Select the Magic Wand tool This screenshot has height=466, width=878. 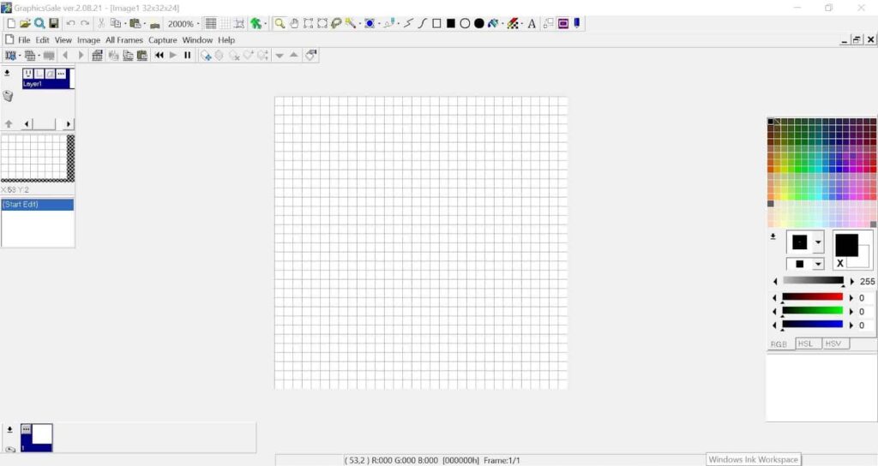[350, 23]
